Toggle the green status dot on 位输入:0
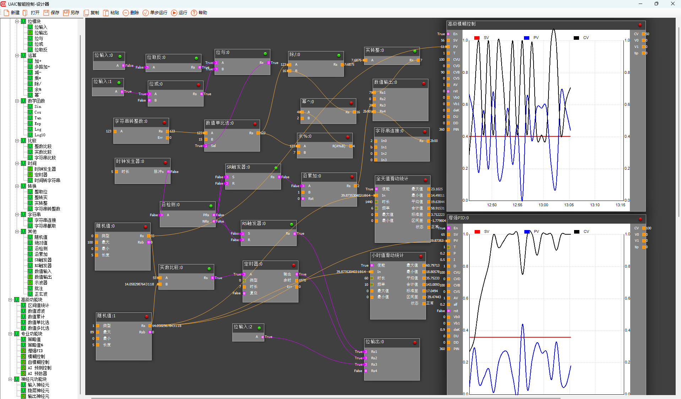The height and width of the screenshot is (399, 681). click(x=120, y=56)
